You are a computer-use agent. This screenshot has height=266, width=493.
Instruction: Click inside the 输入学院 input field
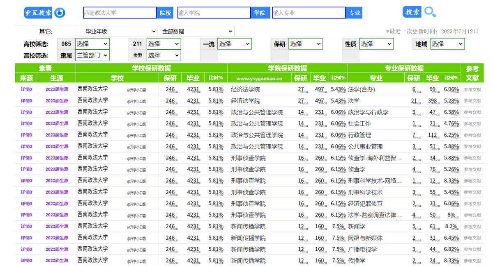pyautogui.click(x=214, y=13)
